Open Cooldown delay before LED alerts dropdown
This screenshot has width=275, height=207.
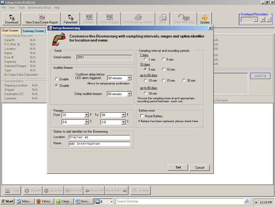tap(129, 78)
